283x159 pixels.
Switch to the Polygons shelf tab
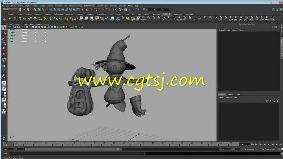point(38,14)
